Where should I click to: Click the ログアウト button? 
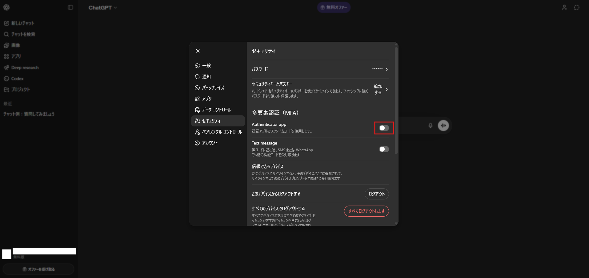(x=376, y=194)
